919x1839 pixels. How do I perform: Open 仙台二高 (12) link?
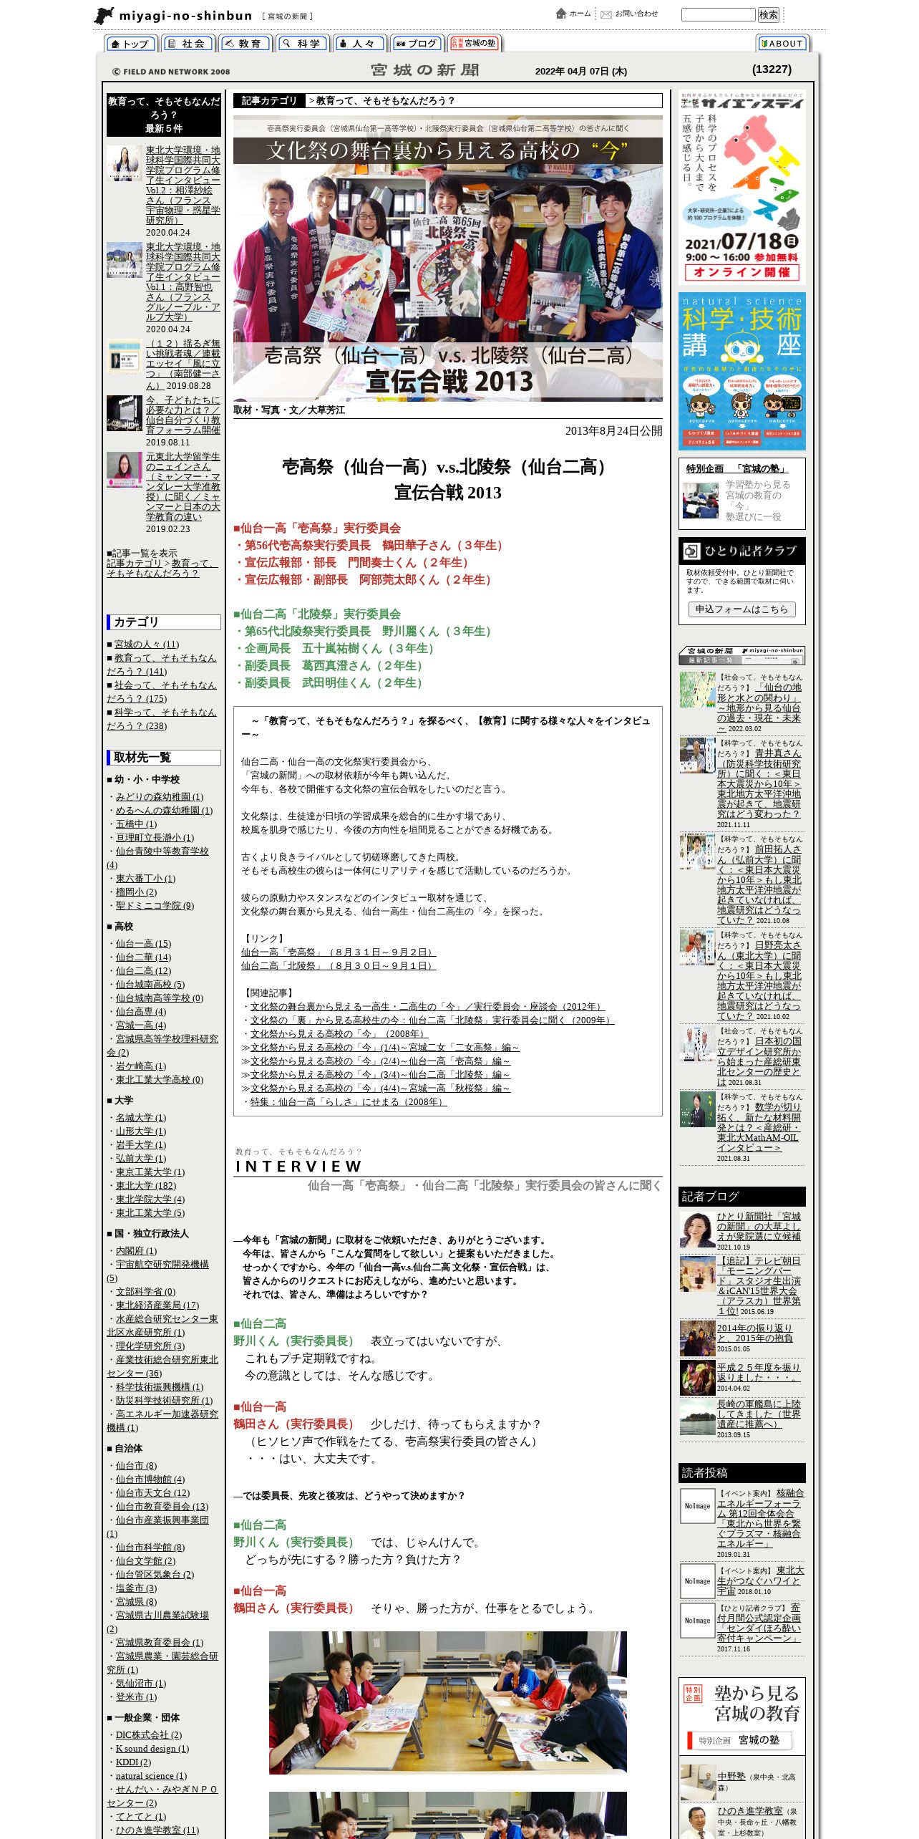pyautogui.click(x=143, y=971)
